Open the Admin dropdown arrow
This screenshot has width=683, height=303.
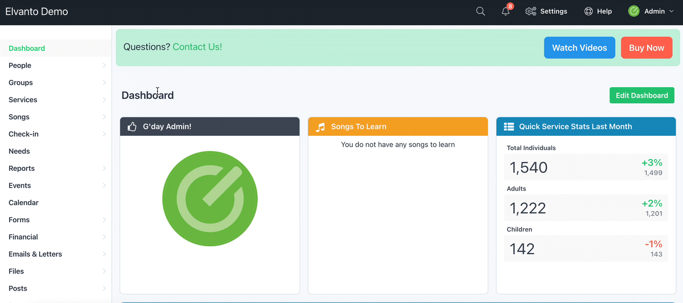point(672,11)
